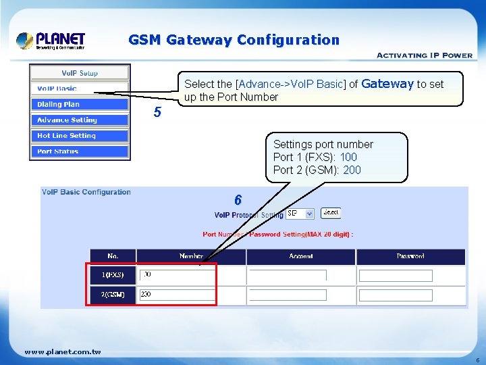Click the 1(FXS) Number input field
Image resolution: width=486 pixels, height=365 pixels.
click(x=178, y=275)
